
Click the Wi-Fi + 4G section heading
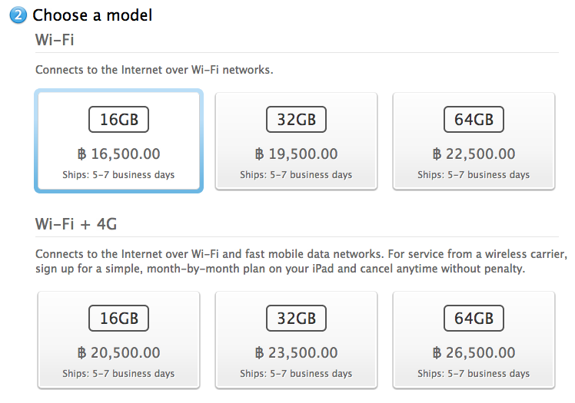tap(75, 224)
